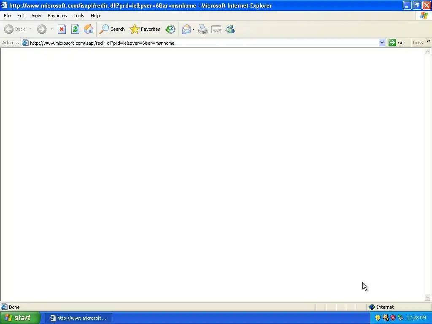Screen dimensions: 432x324
Task: Click the Edit page toolbar icon
Action: [216, 29]
